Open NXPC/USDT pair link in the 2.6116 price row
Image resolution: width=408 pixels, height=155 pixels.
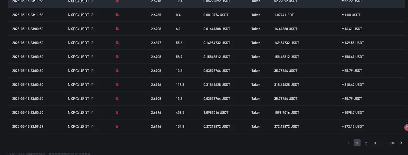coord(79,126)
